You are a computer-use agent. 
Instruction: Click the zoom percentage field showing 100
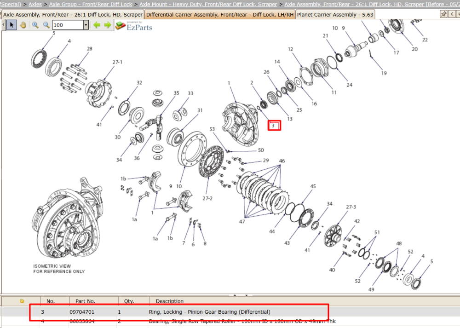click(x=68, y=25)
